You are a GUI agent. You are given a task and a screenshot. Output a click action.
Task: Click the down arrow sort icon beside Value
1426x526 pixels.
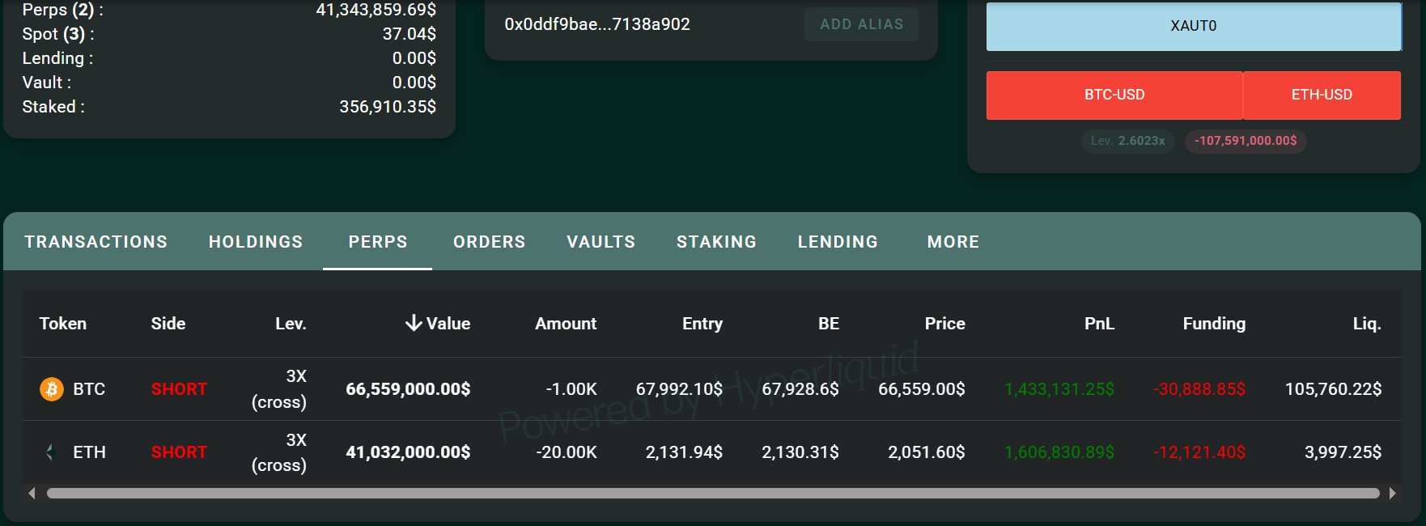[414, 324]
